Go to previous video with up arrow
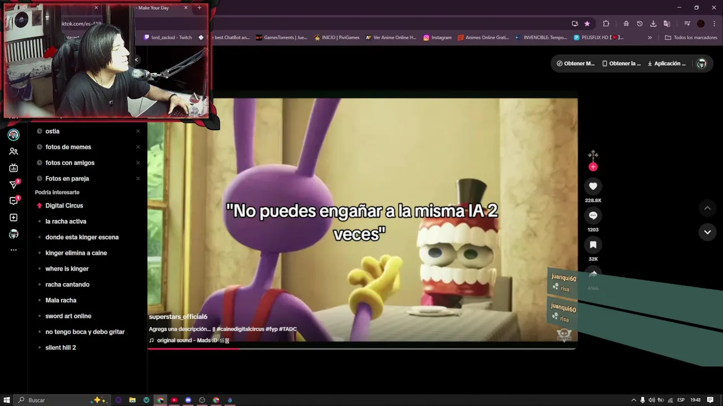 [707, 208]
